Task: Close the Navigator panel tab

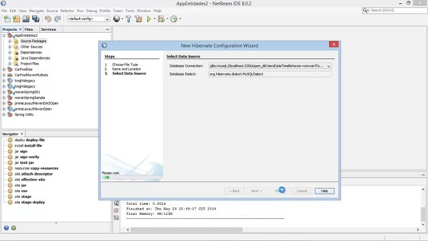Action: [x=22, y=134]
